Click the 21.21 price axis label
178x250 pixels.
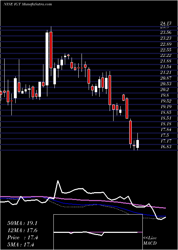click(x=166, y=72)
